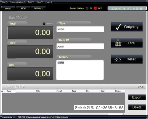Image resolution: width=148 pixels, height=119 pixels.
Task: Click the START button
Action: pyautogui.click(x=8, y=9)
